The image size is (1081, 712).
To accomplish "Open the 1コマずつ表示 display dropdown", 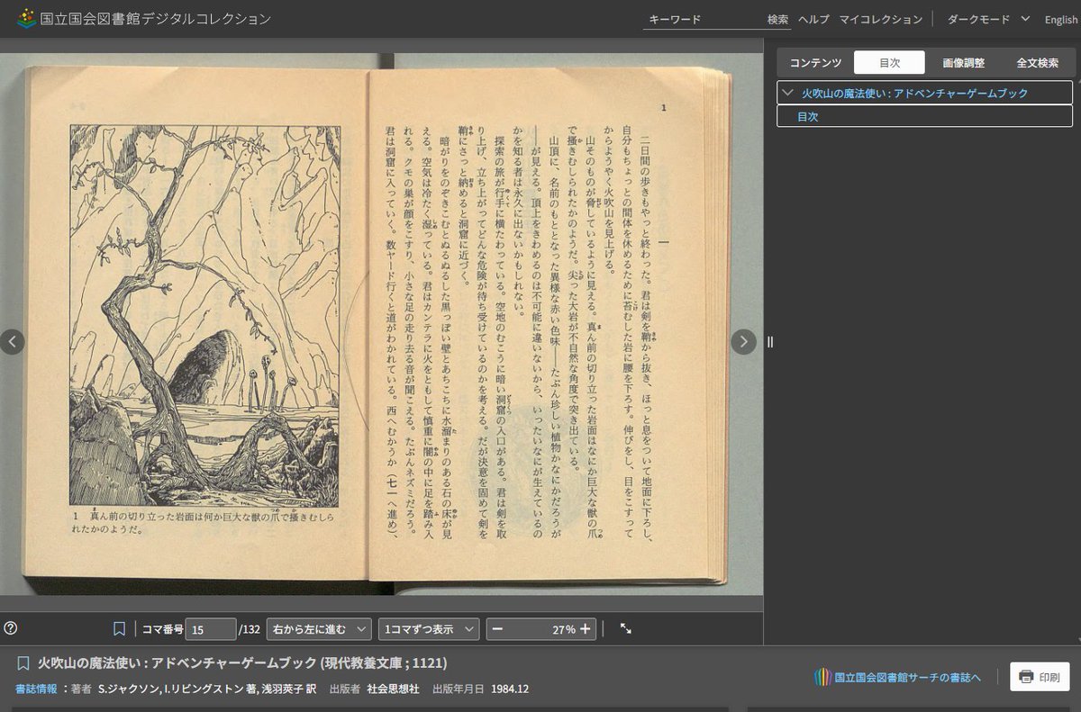I will 429,629.
